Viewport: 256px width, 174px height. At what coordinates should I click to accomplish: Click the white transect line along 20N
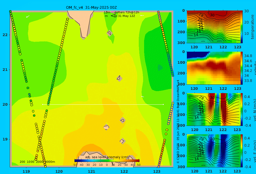[x=103, y=104]
